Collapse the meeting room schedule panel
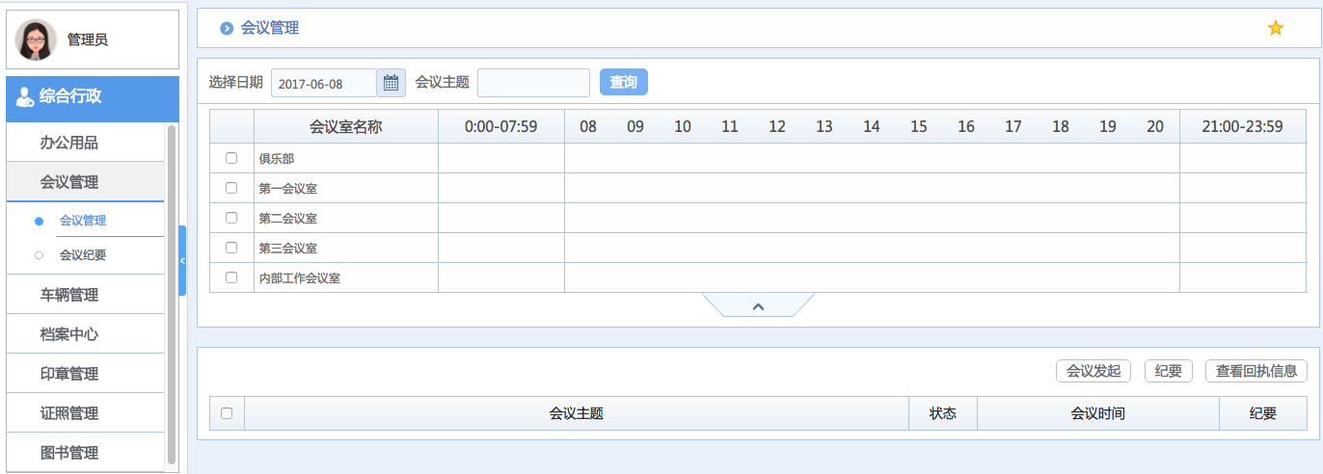Viewport: 1323px width, 474px height. [x=758, y=305]
